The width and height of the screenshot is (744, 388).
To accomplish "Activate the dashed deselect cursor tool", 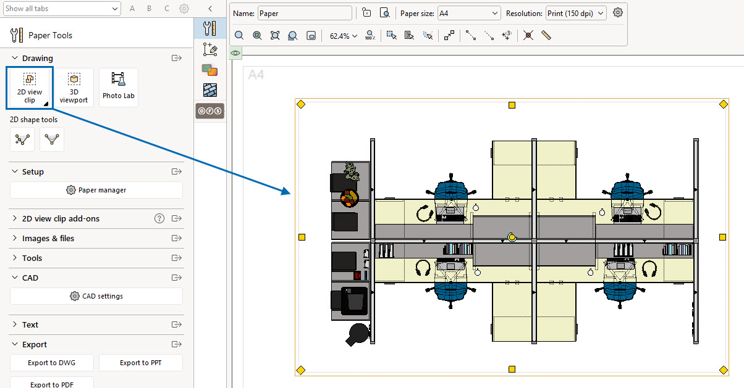I will coord(428,36).
